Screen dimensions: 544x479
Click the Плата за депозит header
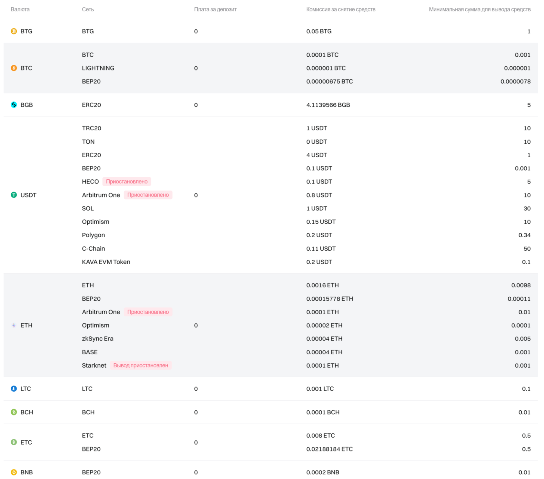pos(215,10)
